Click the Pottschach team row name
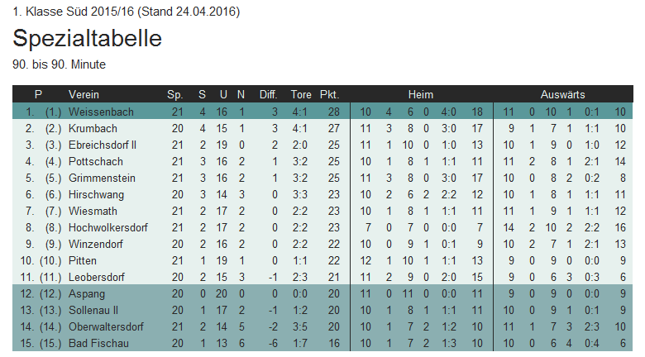Screen dimensions: 645x357 (95, 161)
